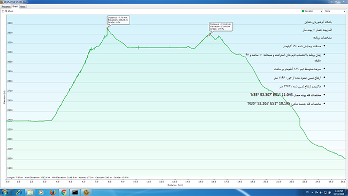This screenshot has width=348, height=196.
Task: Click the Zoom magnifier icon
Action: [6, 11]
